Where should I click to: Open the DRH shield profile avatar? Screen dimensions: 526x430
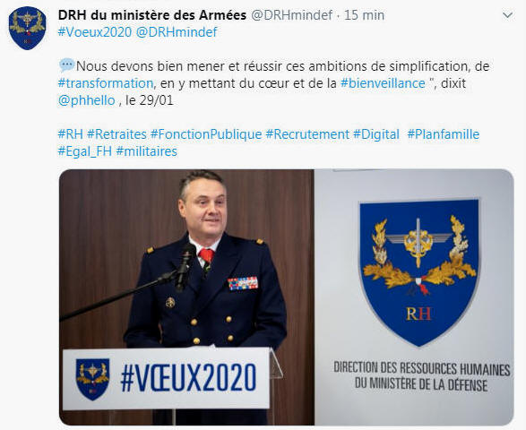tap(27, 28)
